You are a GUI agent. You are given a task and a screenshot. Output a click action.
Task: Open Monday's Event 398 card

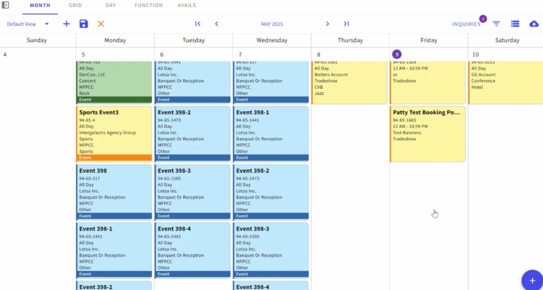(114, 192)
